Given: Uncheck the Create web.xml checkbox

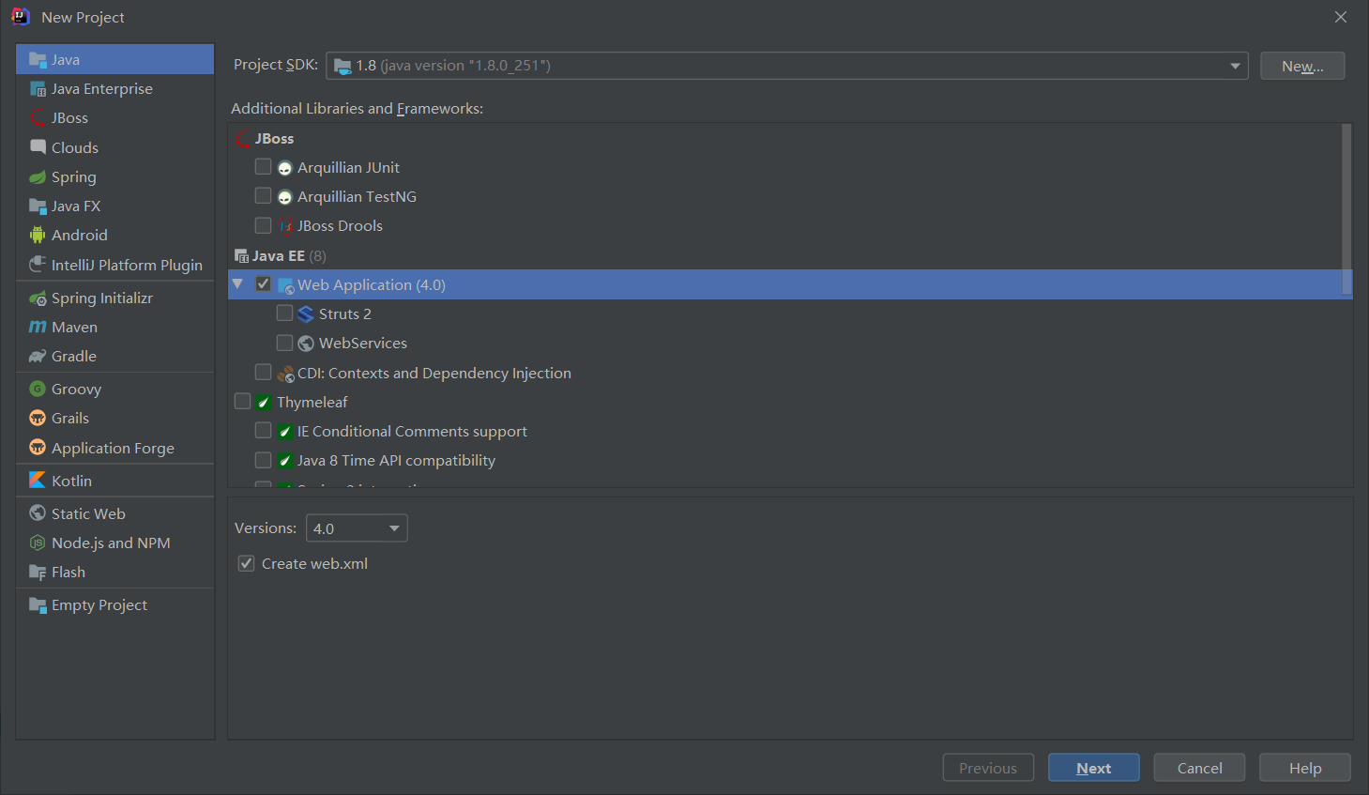Looking at the screenshot, I should point(246,563).
